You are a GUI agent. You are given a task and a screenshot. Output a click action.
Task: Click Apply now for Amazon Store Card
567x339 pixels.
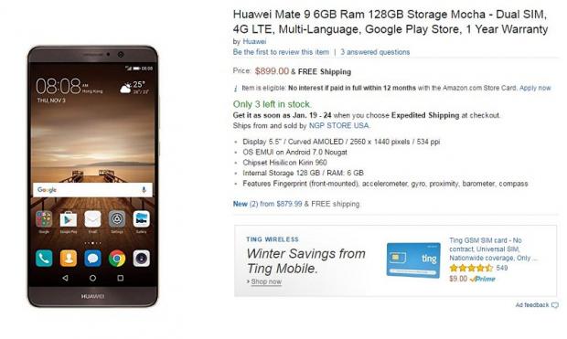pyautogui.click(x=535, y=88)
